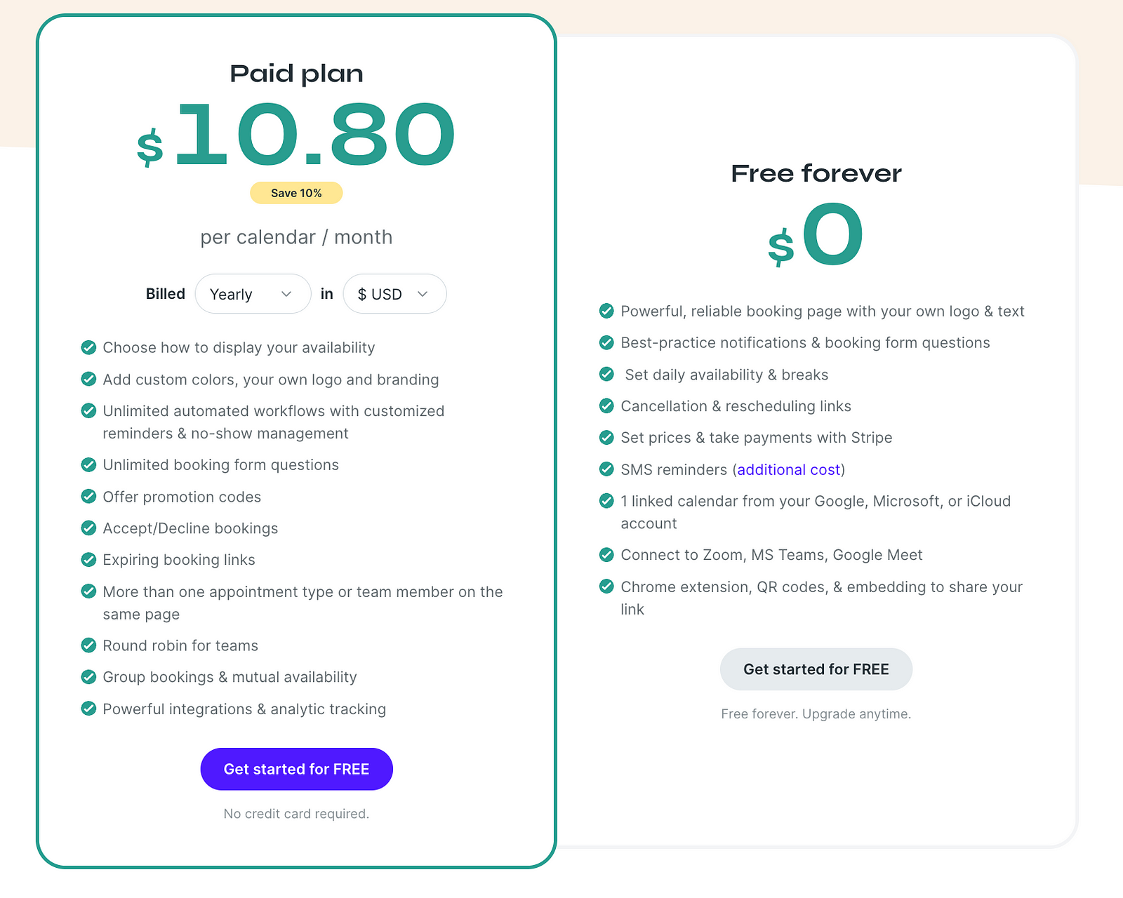
Task: Click checkmark icon beside Expiring booking links
Action: click(x=88, y=560)
